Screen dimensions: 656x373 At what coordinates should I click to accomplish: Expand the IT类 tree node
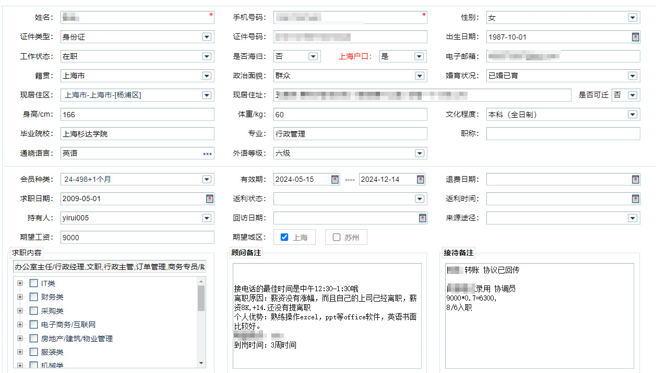coord(20,283)
